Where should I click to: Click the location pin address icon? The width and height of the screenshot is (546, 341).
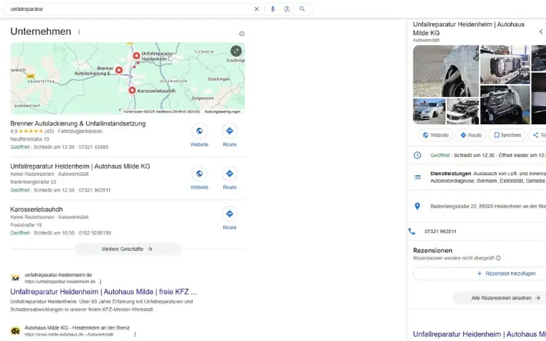417,207
